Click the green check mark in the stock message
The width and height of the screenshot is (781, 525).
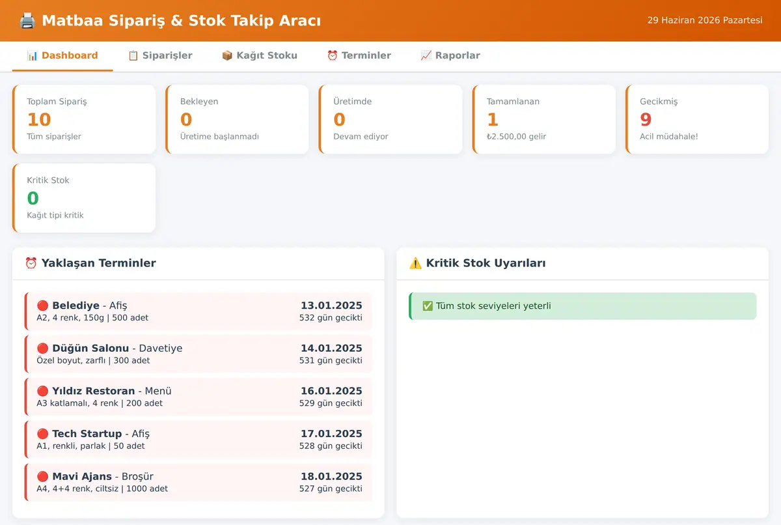[x=428, y=306]
